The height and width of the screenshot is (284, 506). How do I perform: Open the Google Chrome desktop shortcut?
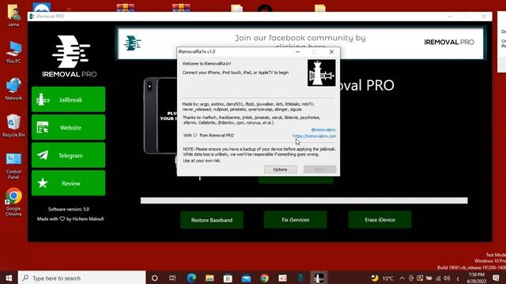[13, 202]
